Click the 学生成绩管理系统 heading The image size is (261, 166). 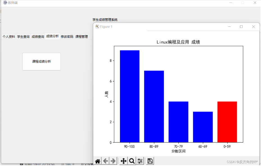(105, 20)
